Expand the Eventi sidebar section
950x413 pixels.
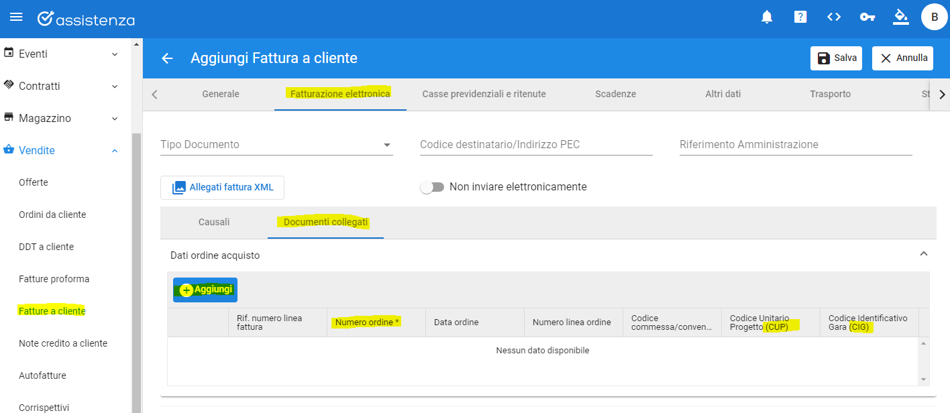[115, 54]
